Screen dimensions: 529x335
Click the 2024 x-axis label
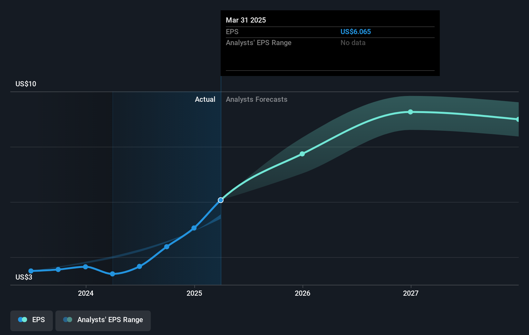[86, 293]
